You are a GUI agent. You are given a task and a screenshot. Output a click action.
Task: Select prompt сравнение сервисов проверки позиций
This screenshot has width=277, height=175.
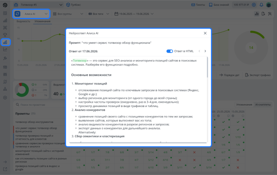tap(40, 145)
